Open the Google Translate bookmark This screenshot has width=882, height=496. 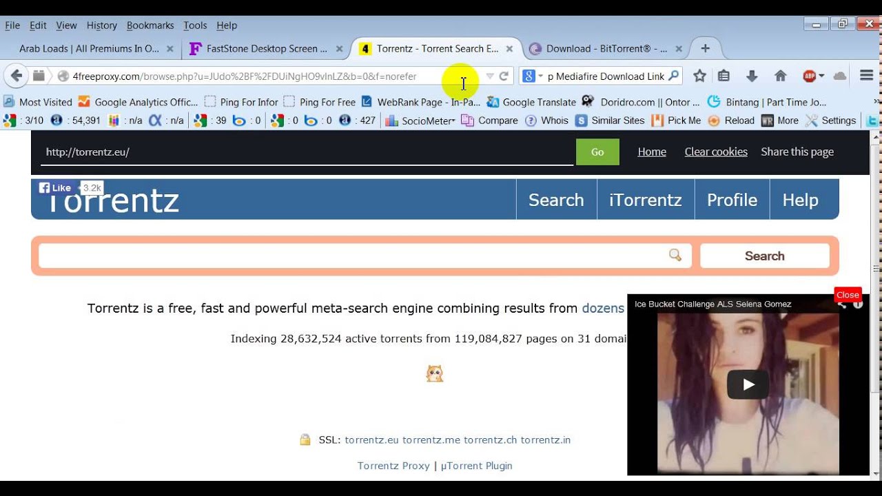click(x=531, y=101)
